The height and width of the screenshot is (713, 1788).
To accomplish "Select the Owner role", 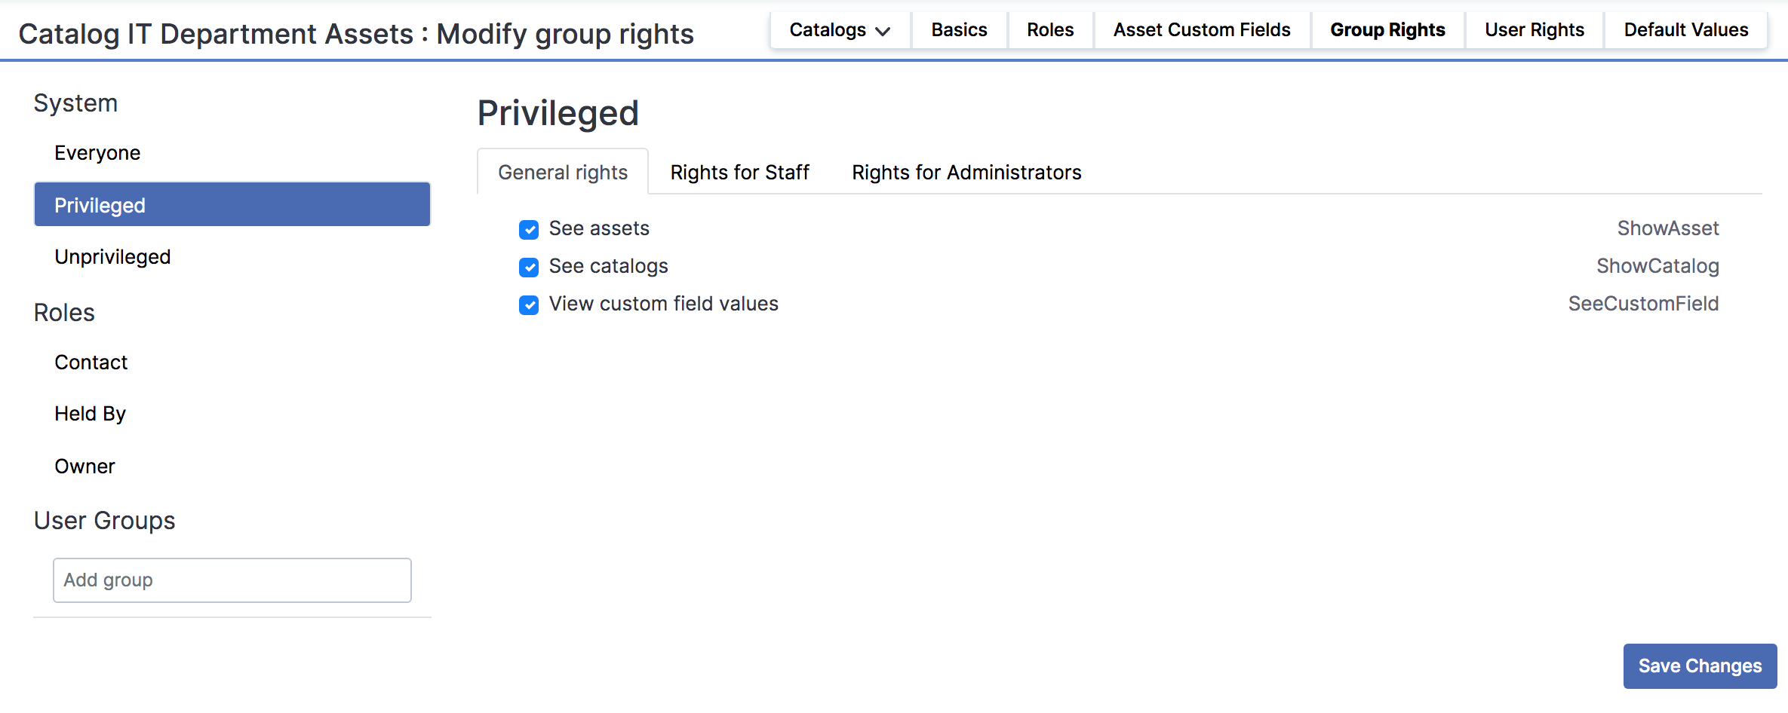I will tap(84, 466).
